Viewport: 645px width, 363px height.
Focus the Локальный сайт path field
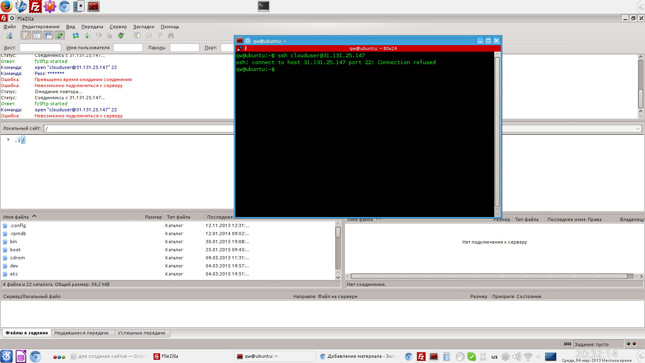click(x=139, y=129)
